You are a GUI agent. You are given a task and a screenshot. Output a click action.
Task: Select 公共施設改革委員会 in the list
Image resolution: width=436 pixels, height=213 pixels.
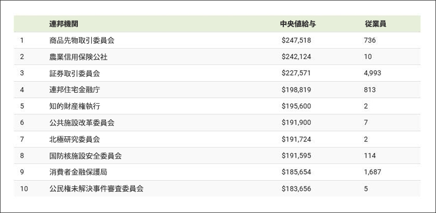click(81, 123)
